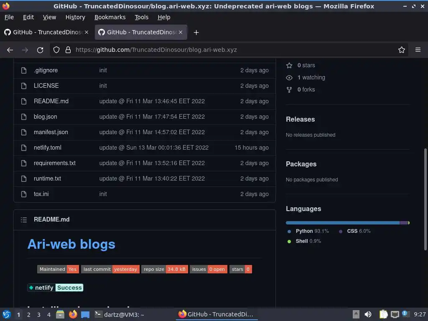Click the Python segment of the languages bar
The image size is (428, 321).
click(343, 223)
